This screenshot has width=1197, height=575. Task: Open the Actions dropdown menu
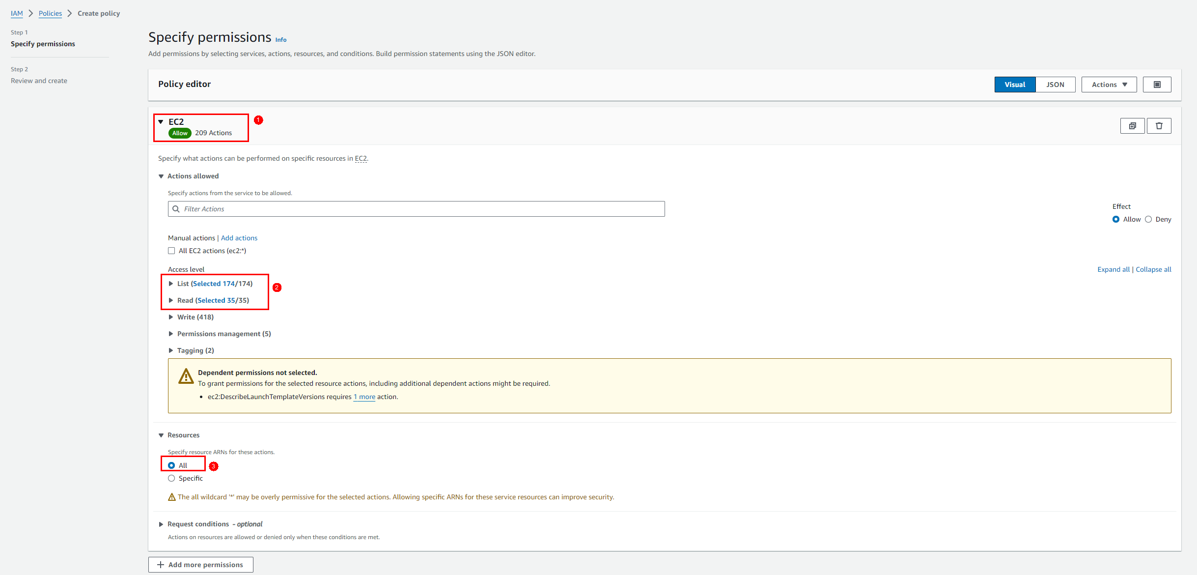pos(1109,85)
